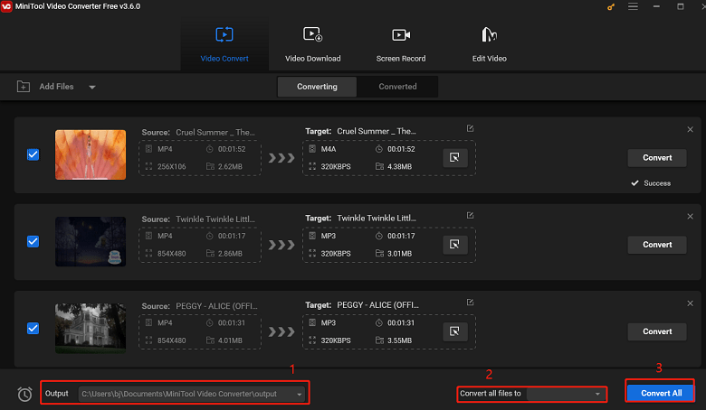706x410 pixels.
Task: Expand the Add Files dropdown arrow
Action: point(92,87)
